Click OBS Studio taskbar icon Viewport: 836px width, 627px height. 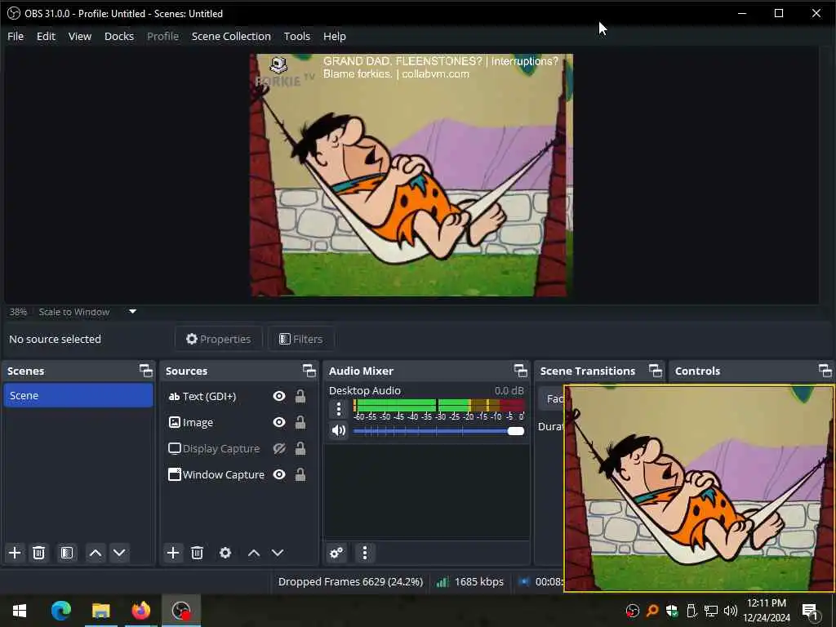click(x=181, y=611)
